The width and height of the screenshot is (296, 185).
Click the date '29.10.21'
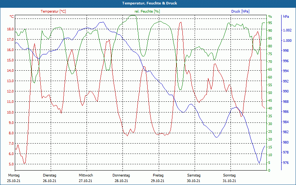[158, 181]
